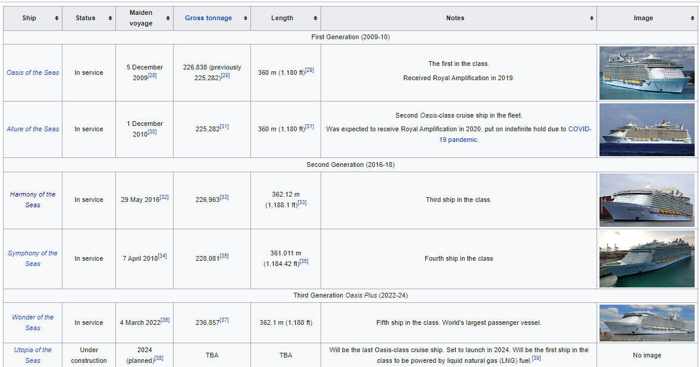Open citation 33 beside tonnage 226,963
This screenshot has height=367, width=700.
click(x=224, y=197)
